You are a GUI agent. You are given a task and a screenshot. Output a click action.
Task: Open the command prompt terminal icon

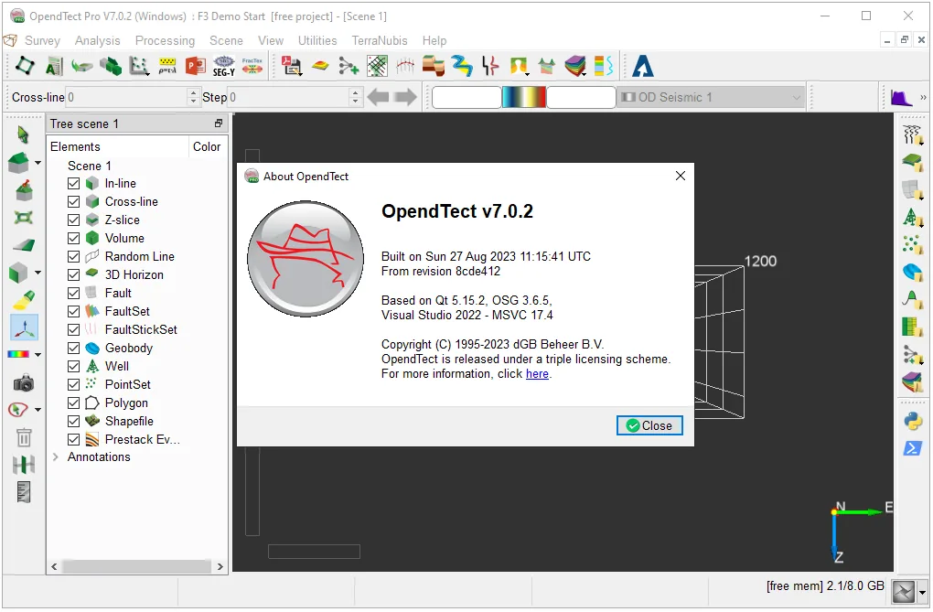point(912,447)
